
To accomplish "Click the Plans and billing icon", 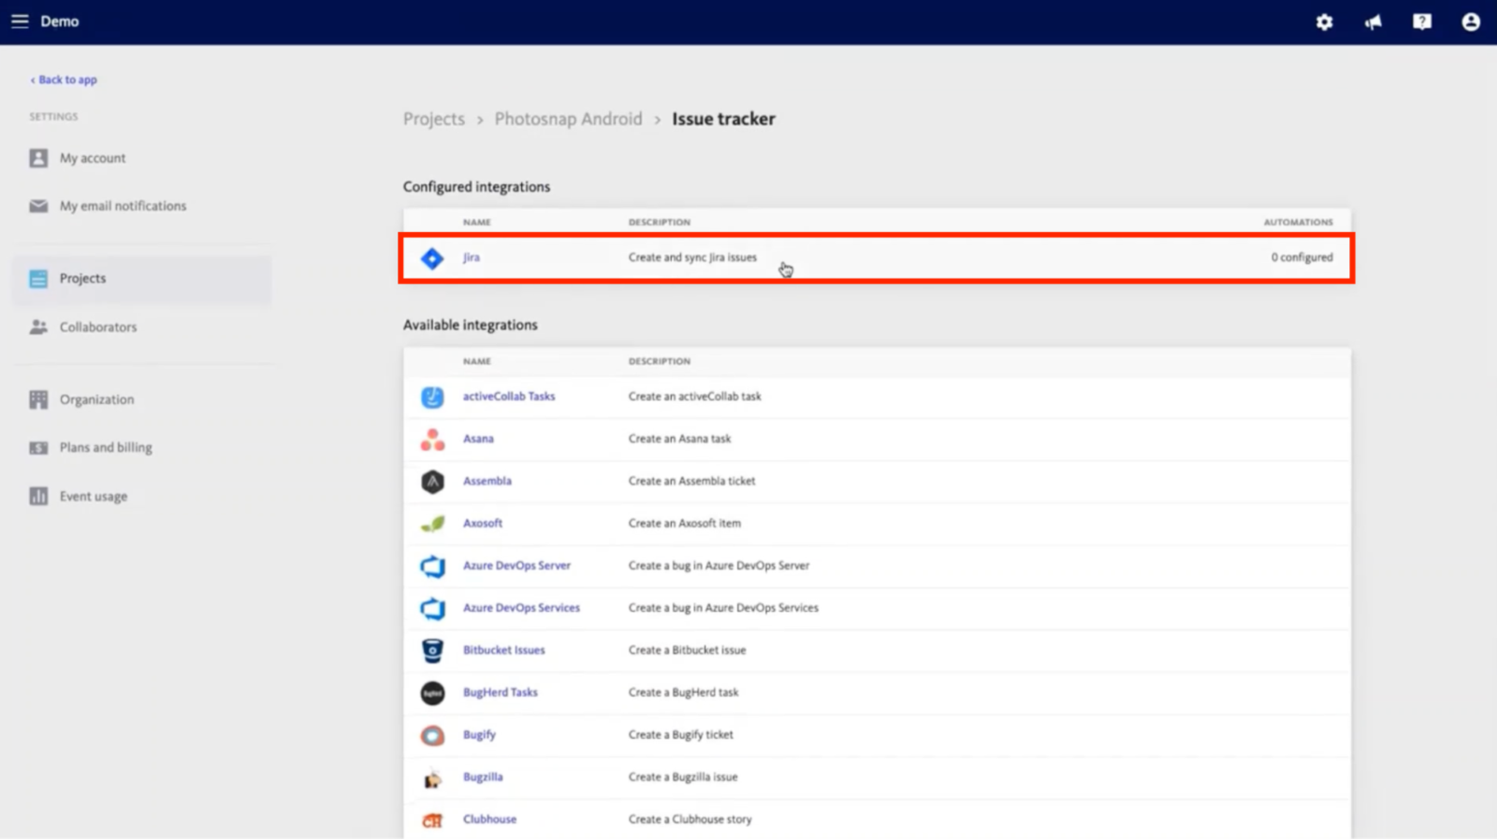I will tap(38, 448).
